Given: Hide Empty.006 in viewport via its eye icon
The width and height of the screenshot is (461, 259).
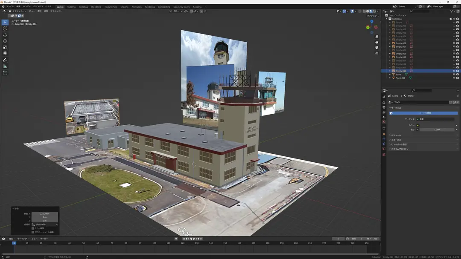Looking at the screenshot, I should (x=454, y=43).
